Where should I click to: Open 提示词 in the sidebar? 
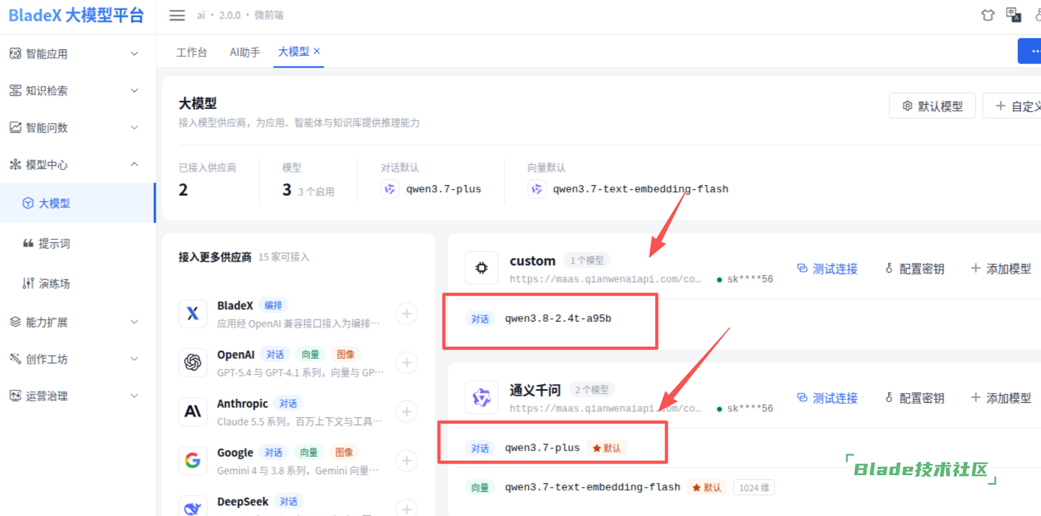pos(54,243)
